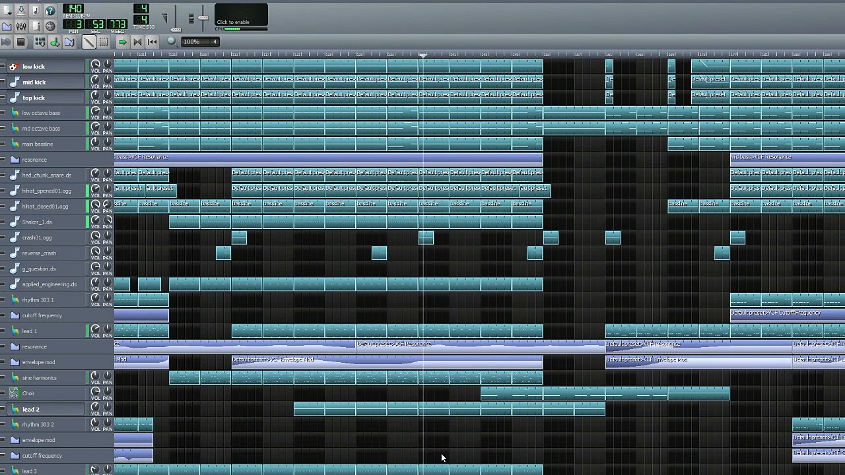
Task: Open the Help question-mark icon
Action: pos(50,11)
